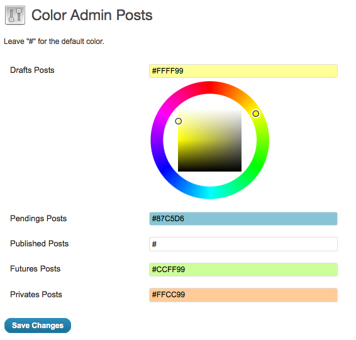Select the Futures Posts field #CCFF99

243,270
